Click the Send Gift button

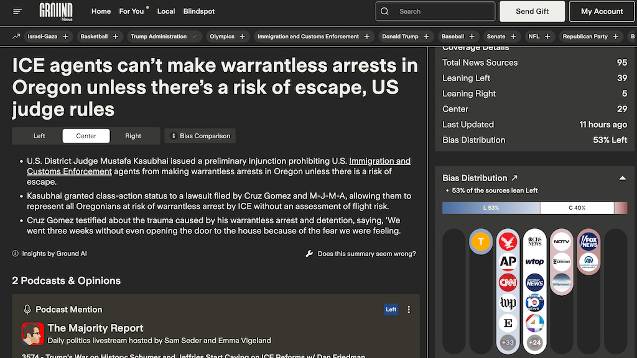tap(533, 11)
